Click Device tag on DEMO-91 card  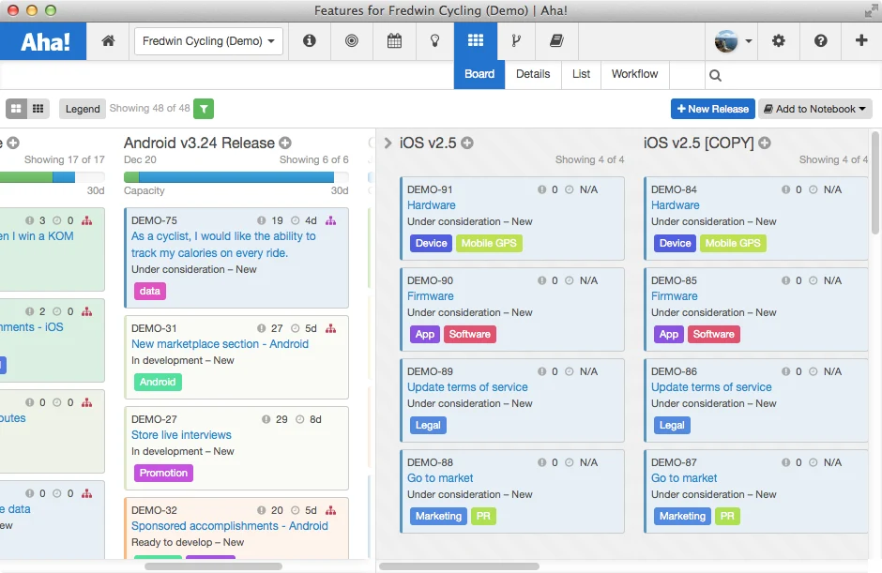click(431, 243)
